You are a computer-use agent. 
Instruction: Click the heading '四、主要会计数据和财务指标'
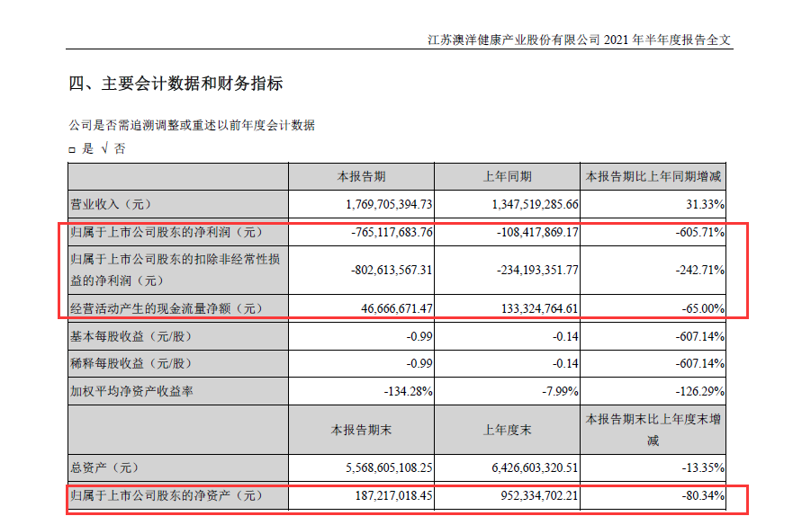tap(176, 84)
